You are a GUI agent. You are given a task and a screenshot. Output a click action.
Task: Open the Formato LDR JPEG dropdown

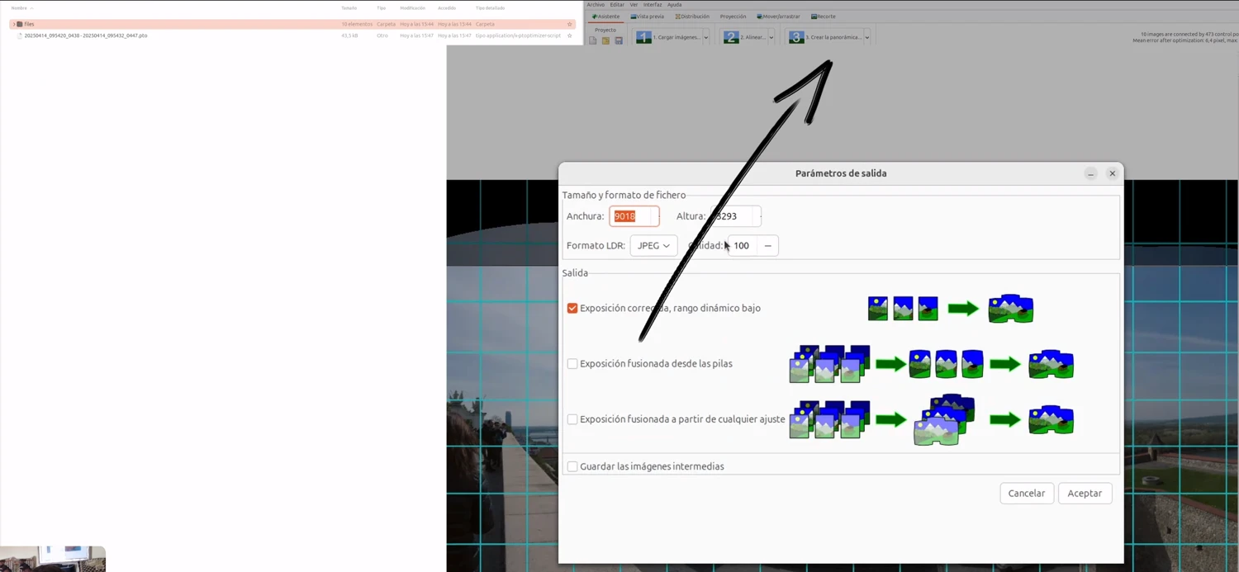(x=653, y=246)
